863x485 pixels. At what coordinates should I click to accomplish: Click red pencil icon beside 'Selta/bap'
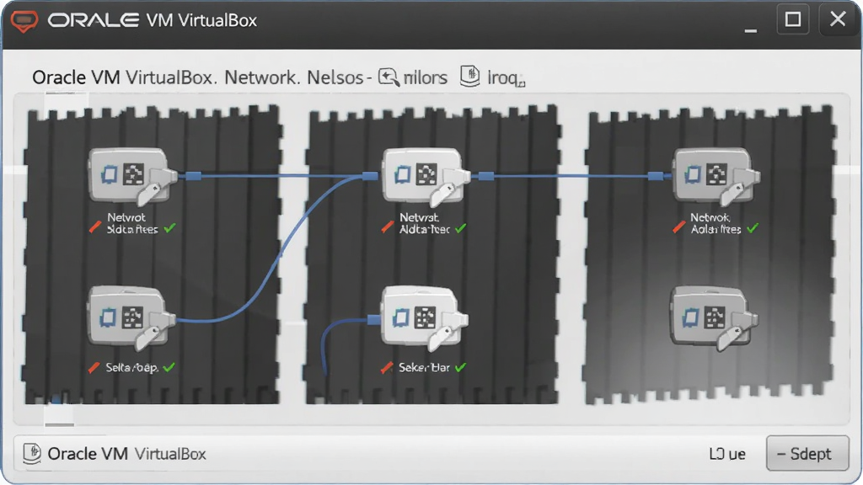(x=94, y=367)
